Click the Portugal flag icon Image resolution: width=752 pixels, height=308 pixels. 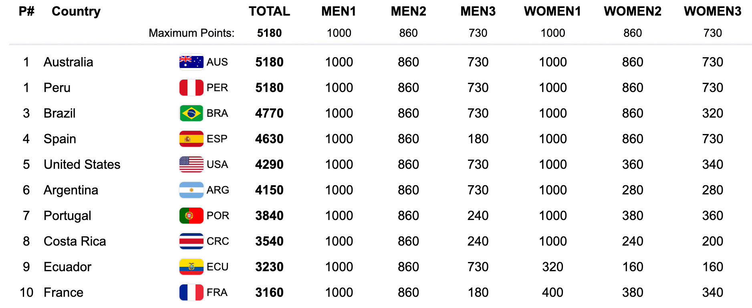(191, 216)
